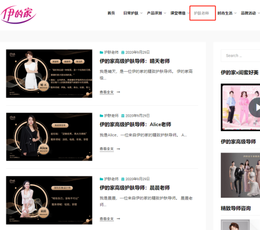Open the 品牌活动 menu item
Screen dimensions: 260x230
(248, 13)
